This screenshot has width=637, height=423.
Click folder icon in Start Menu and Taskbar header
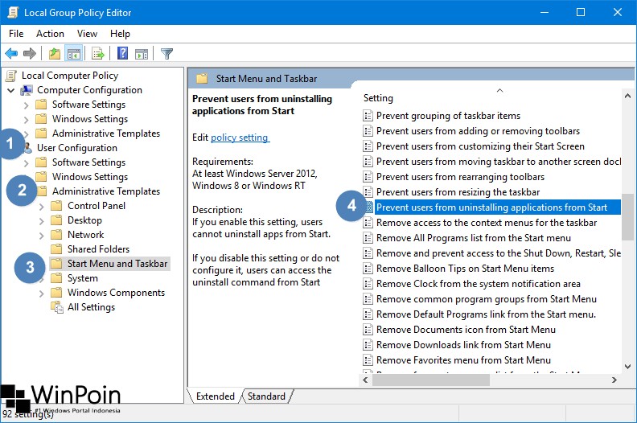(202, 79)
